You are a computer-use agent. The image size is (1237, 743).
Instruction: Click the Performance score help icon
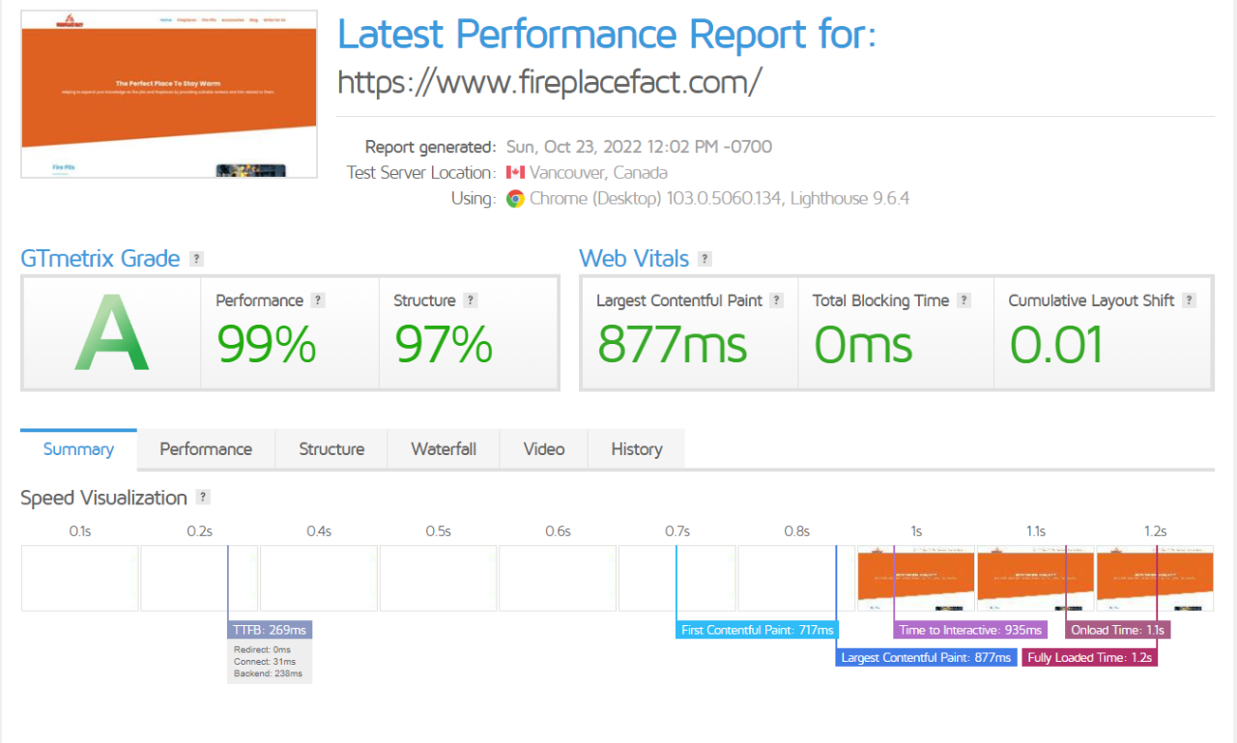tap(318, 300)
